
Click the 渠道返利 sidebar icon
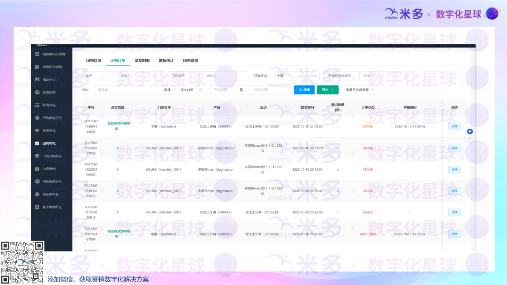37,92
